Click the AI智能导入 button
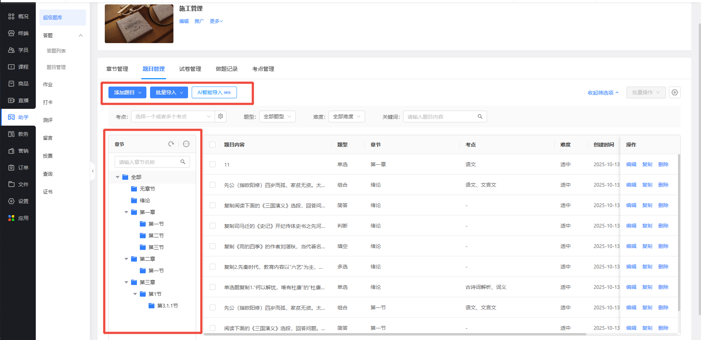Image resolution: width=701 pixels, height=340 pixels. pyautogui.click(x=214, y=92)
